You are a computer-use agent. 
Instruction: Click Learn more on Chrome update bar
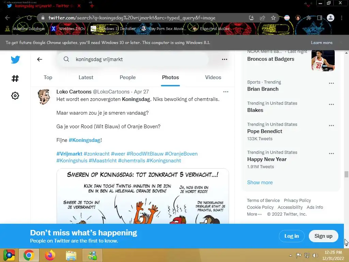pyautogui.click(x=322, y=43)
